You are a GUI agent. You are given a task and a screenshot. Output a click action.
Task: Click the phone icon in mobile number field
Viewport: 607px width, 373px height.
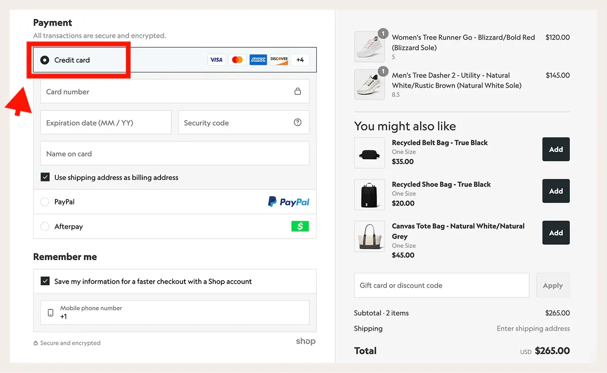click(50, 312)
